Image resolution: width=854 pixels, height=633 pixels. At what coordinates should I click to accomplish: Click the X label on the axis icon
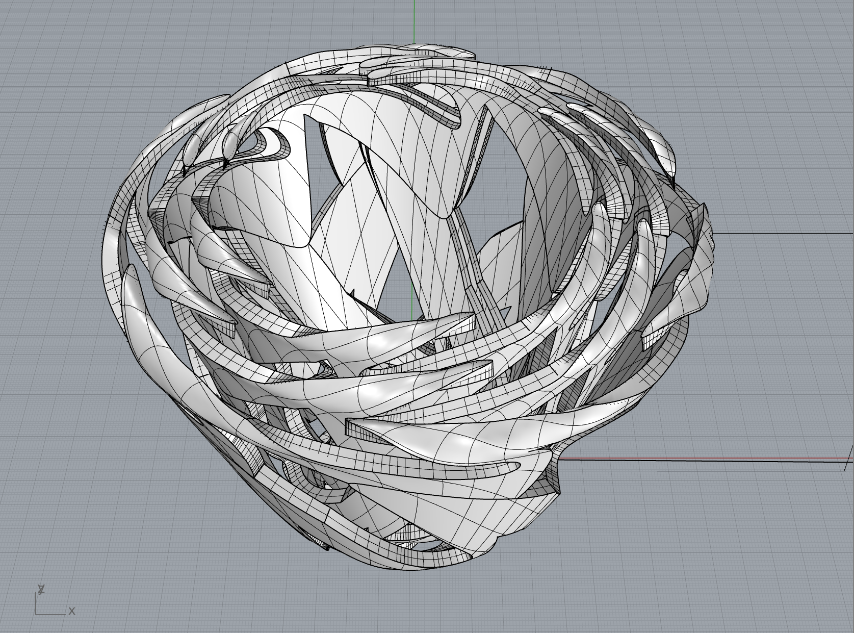(71, 610)
